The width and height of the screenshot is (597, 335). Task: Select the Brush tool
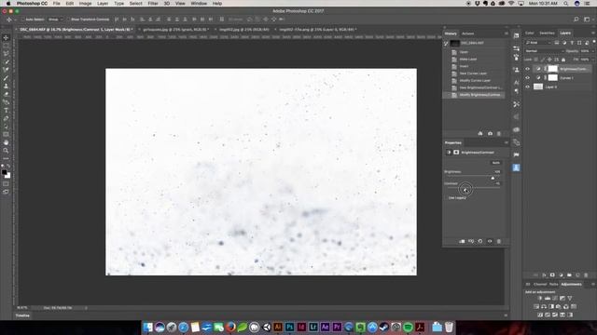6,78
